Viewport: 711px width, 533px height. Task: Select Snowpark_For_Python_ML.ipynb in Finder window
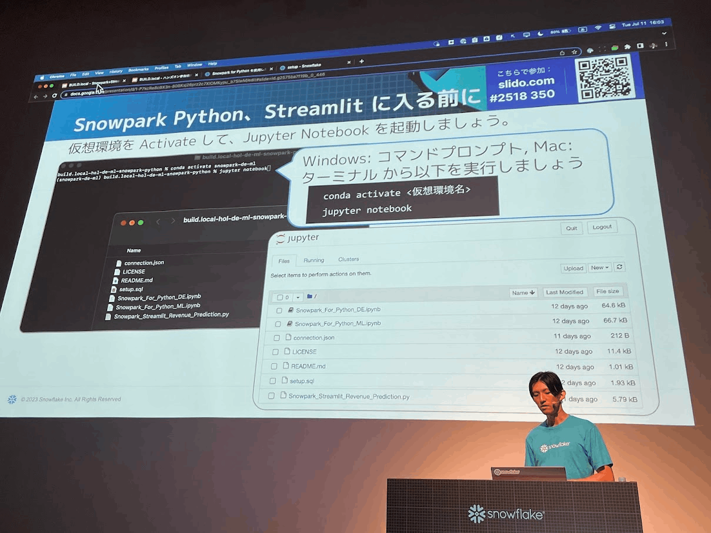158,307
